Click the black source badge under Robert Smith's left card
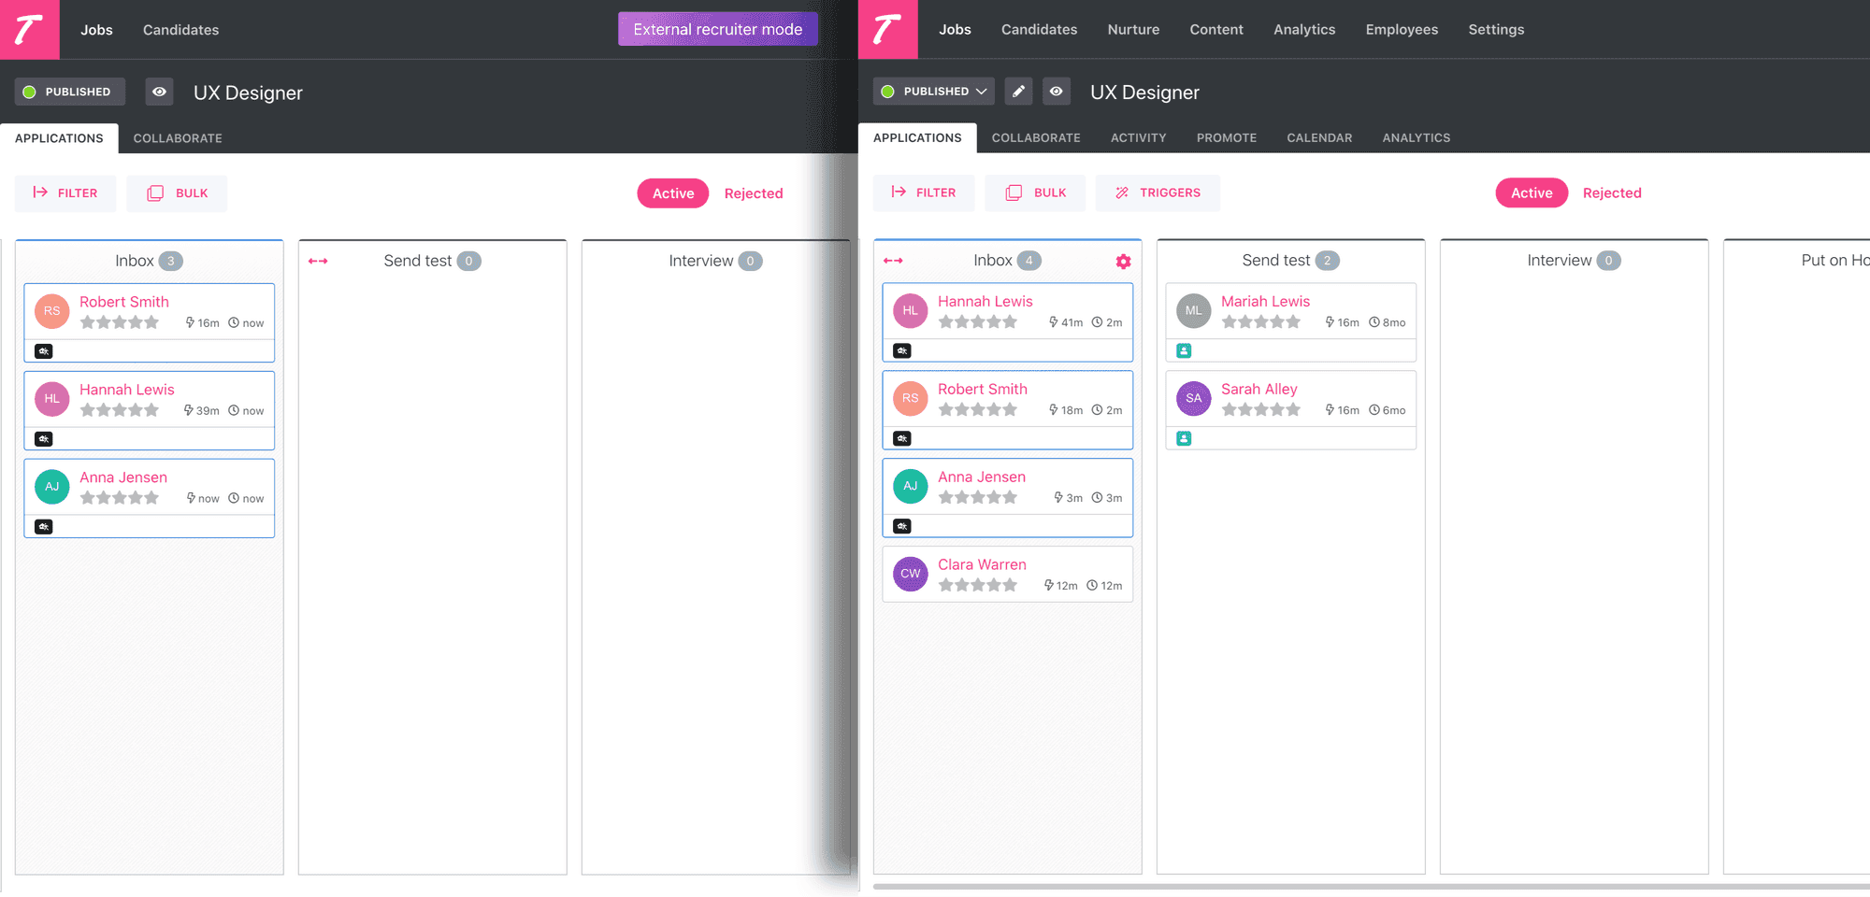Screen dimensions: 1870x897 [44, 351]
